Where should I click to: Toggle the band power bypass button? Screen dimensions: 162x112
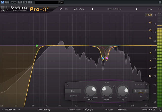pos(67,85)
